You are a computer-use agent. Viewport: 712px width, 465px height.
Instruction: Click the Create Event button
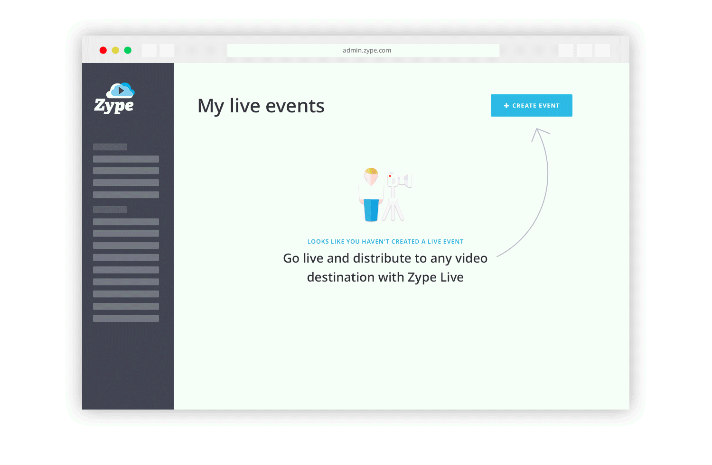pyautogui.click(x=531, y=105)
